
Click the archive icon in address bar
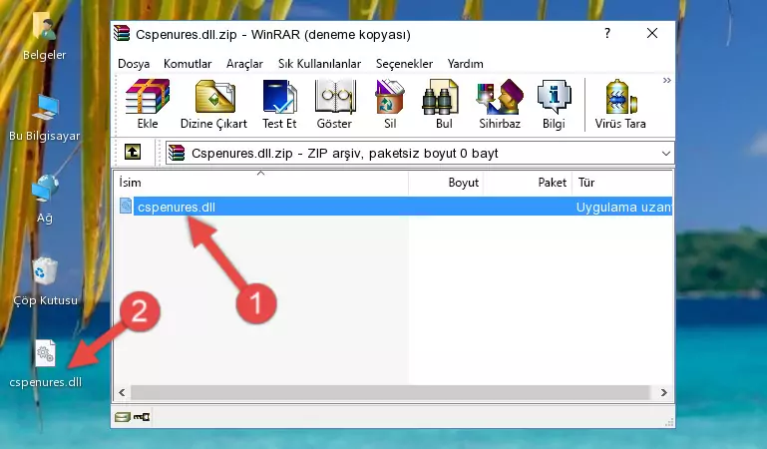click(177, 153)
